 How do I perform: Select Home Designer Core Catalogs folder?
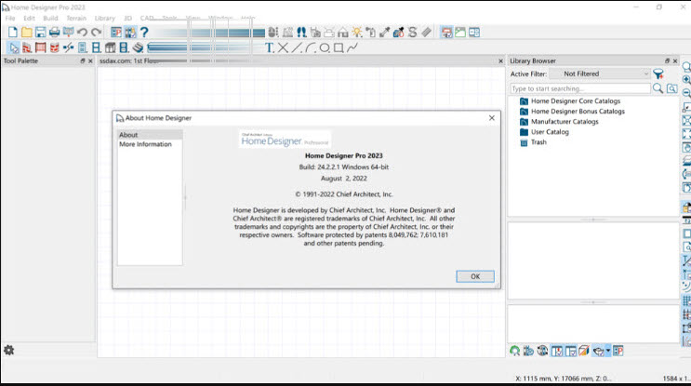tap(576, 100)
